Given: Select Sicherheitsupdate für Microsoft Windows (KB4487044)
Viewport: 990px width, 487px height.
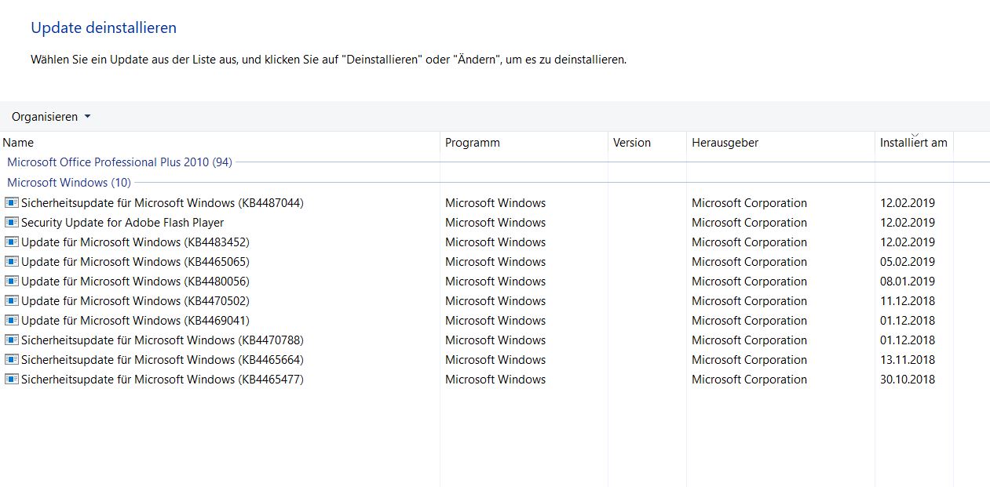Looking at the screenshot, I should coord(163,203).
